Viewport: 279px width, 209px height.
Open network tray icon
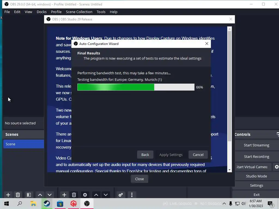point(237,204)
